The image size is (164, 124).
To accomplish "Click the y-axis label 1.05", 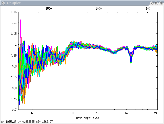I will (x=13, y=34).
